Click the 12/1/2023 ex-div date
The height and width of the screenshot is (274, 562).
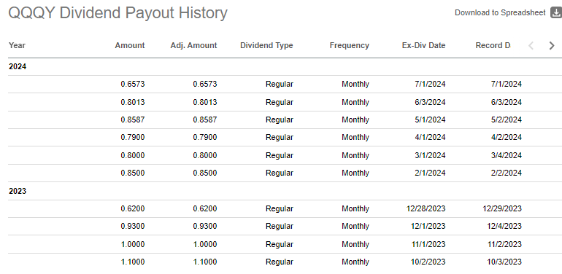click(x=428, y=226)
